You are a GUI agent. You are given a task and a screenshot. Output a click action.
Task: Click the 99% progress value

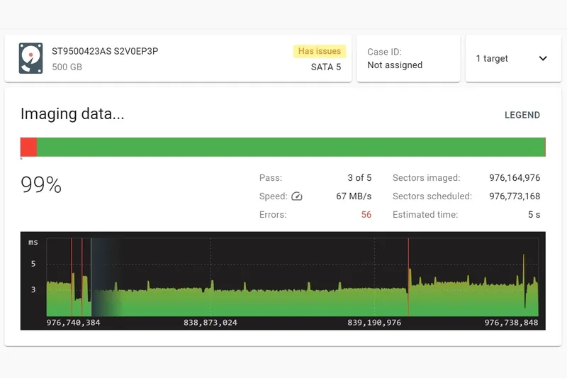click(x=41, y=184)
